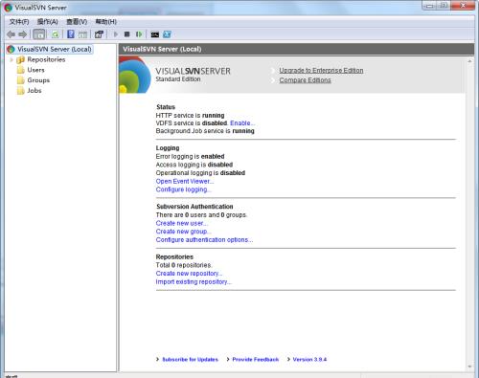Minimize the VisualSVN Server window
Screen dimensions: 479x378
coord(430,5)
